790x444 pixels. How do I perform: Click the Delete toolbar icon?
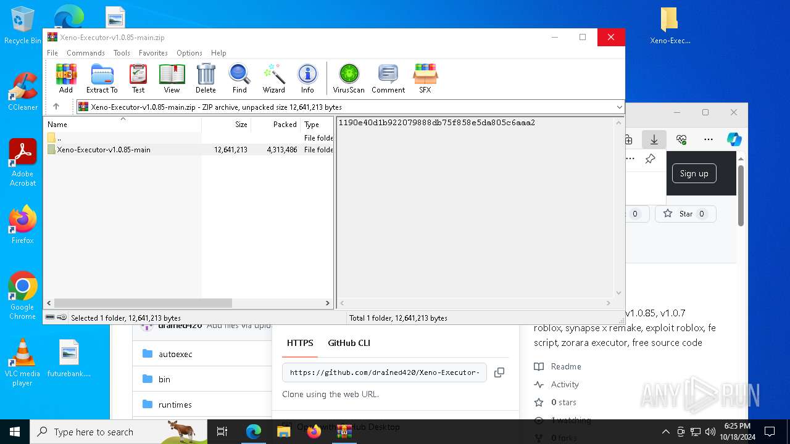pos(206,78)
